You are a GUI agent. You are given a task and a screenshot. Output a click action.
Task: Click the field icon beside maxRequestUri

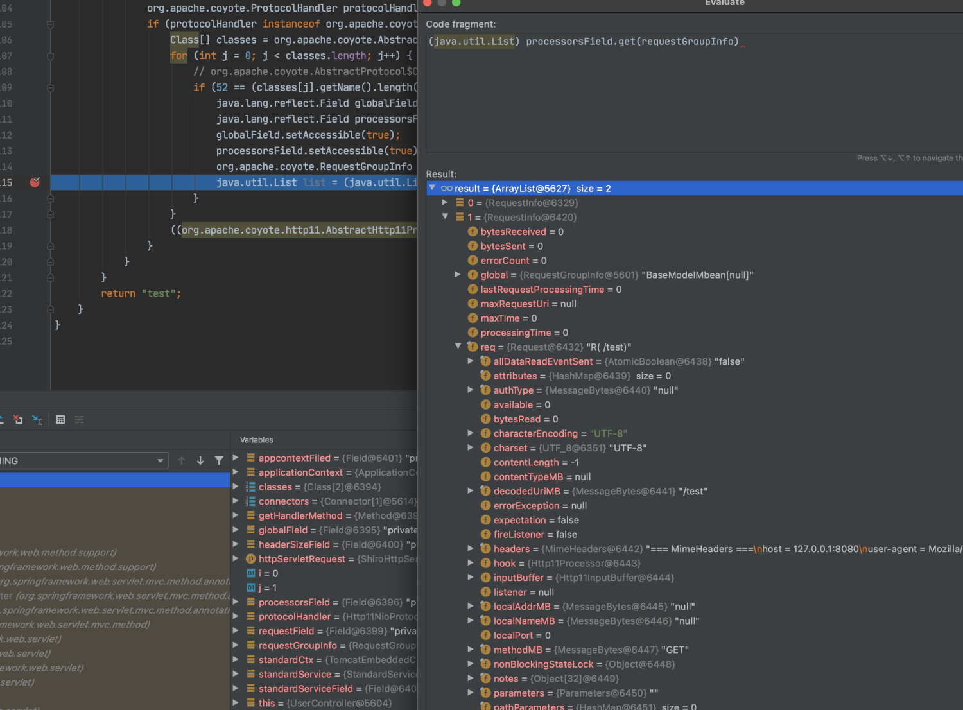473,304
